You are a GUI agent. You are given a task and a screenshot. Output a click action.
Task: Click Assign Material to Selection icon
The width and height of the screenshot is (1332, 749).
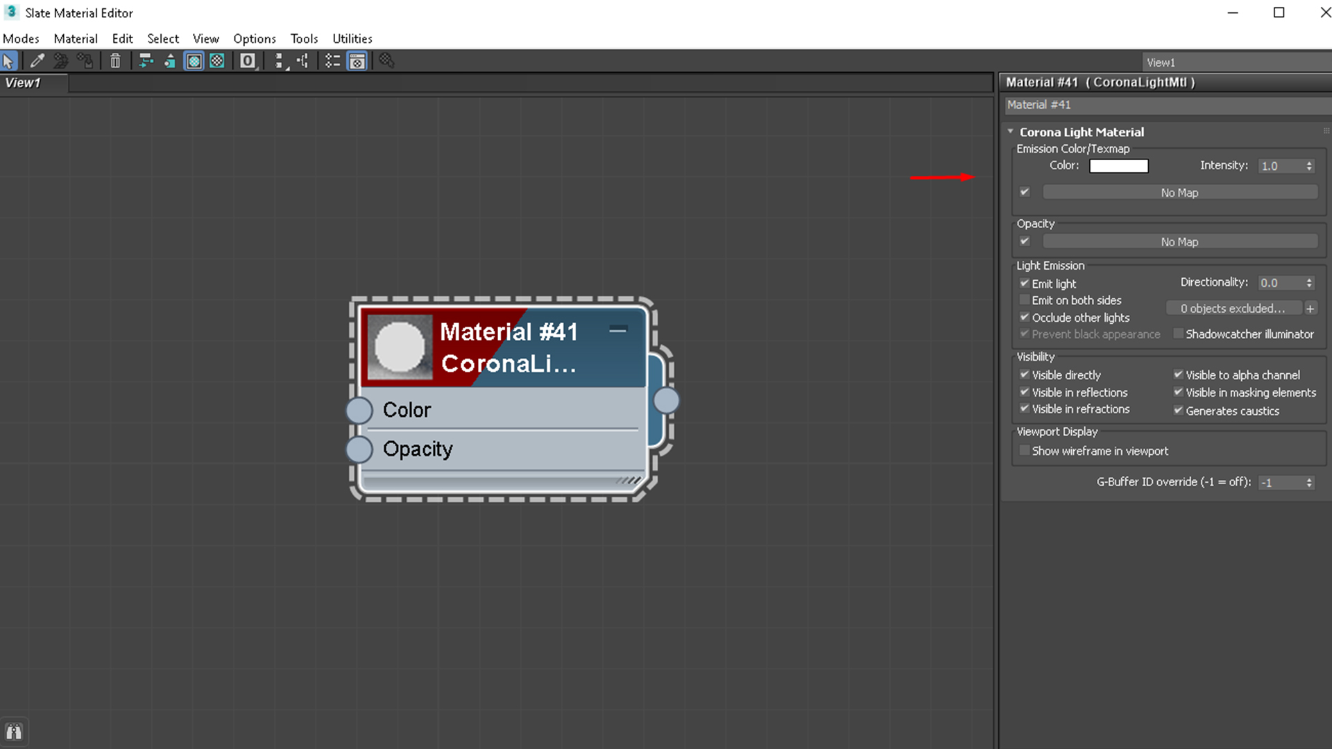coord(85,61)
